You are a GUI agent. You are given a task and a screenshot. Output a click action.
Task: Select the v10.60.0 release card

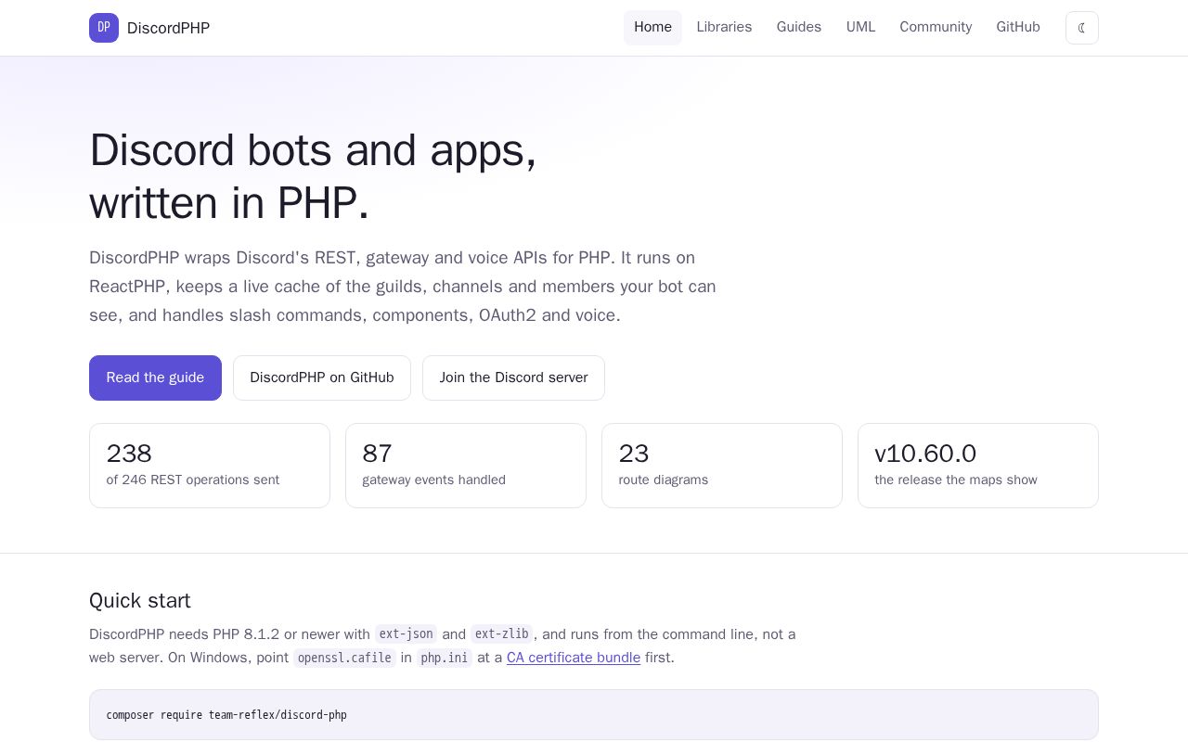978,466
